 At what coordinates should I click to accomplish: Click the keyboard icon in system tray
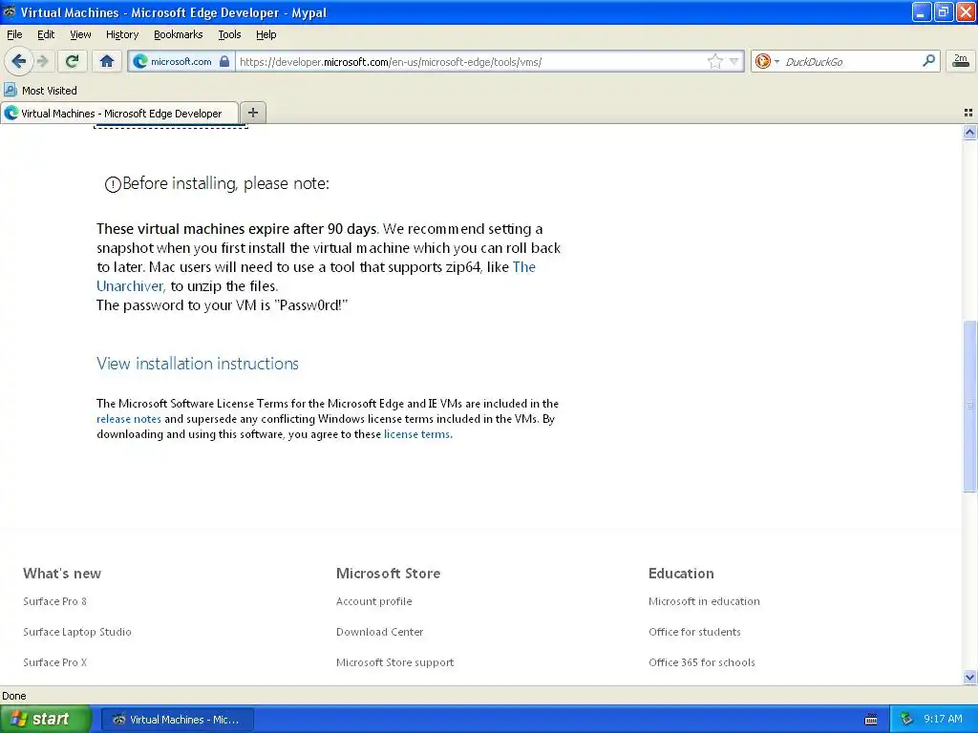coord(871,720)
